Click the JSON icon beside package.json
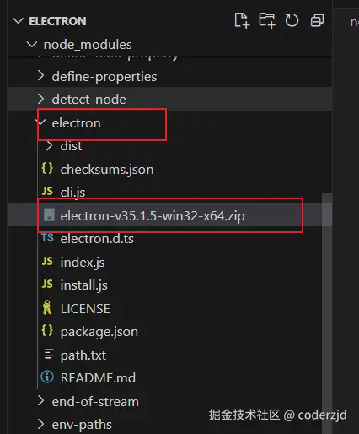This screenshot has height=434, width=359. (47, 330)
